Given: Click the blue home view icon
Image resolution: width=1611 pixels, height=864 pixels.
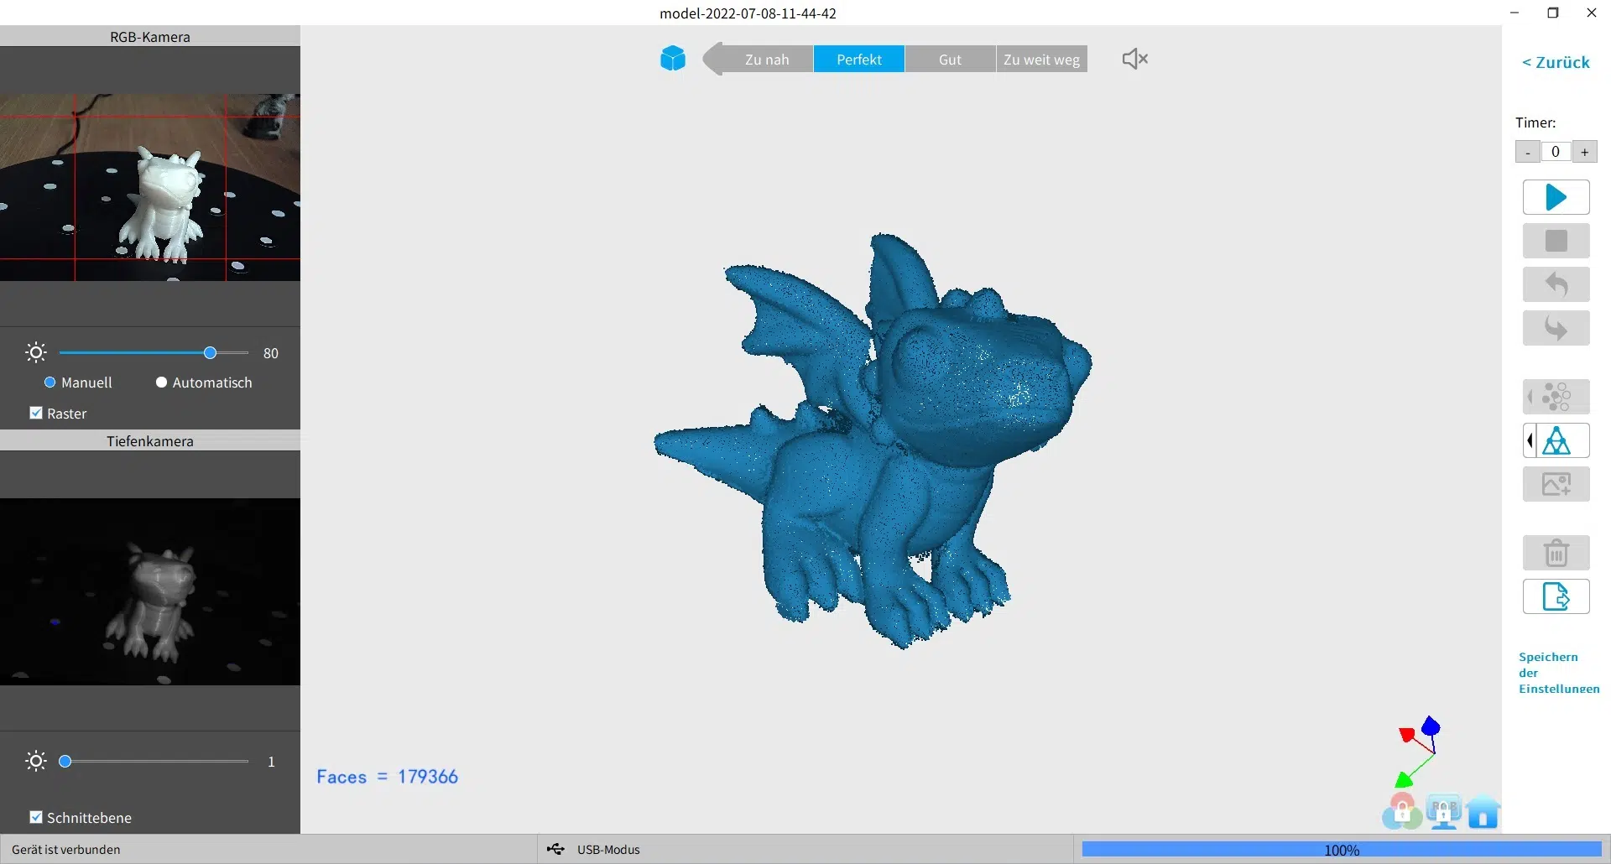Looking at the screenshot, I should (1483, 812).
